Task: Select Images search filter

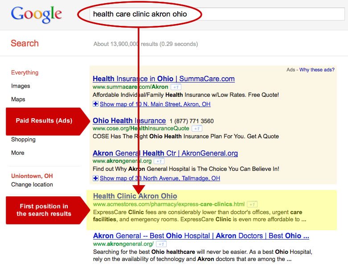Action: pos(20,86)
